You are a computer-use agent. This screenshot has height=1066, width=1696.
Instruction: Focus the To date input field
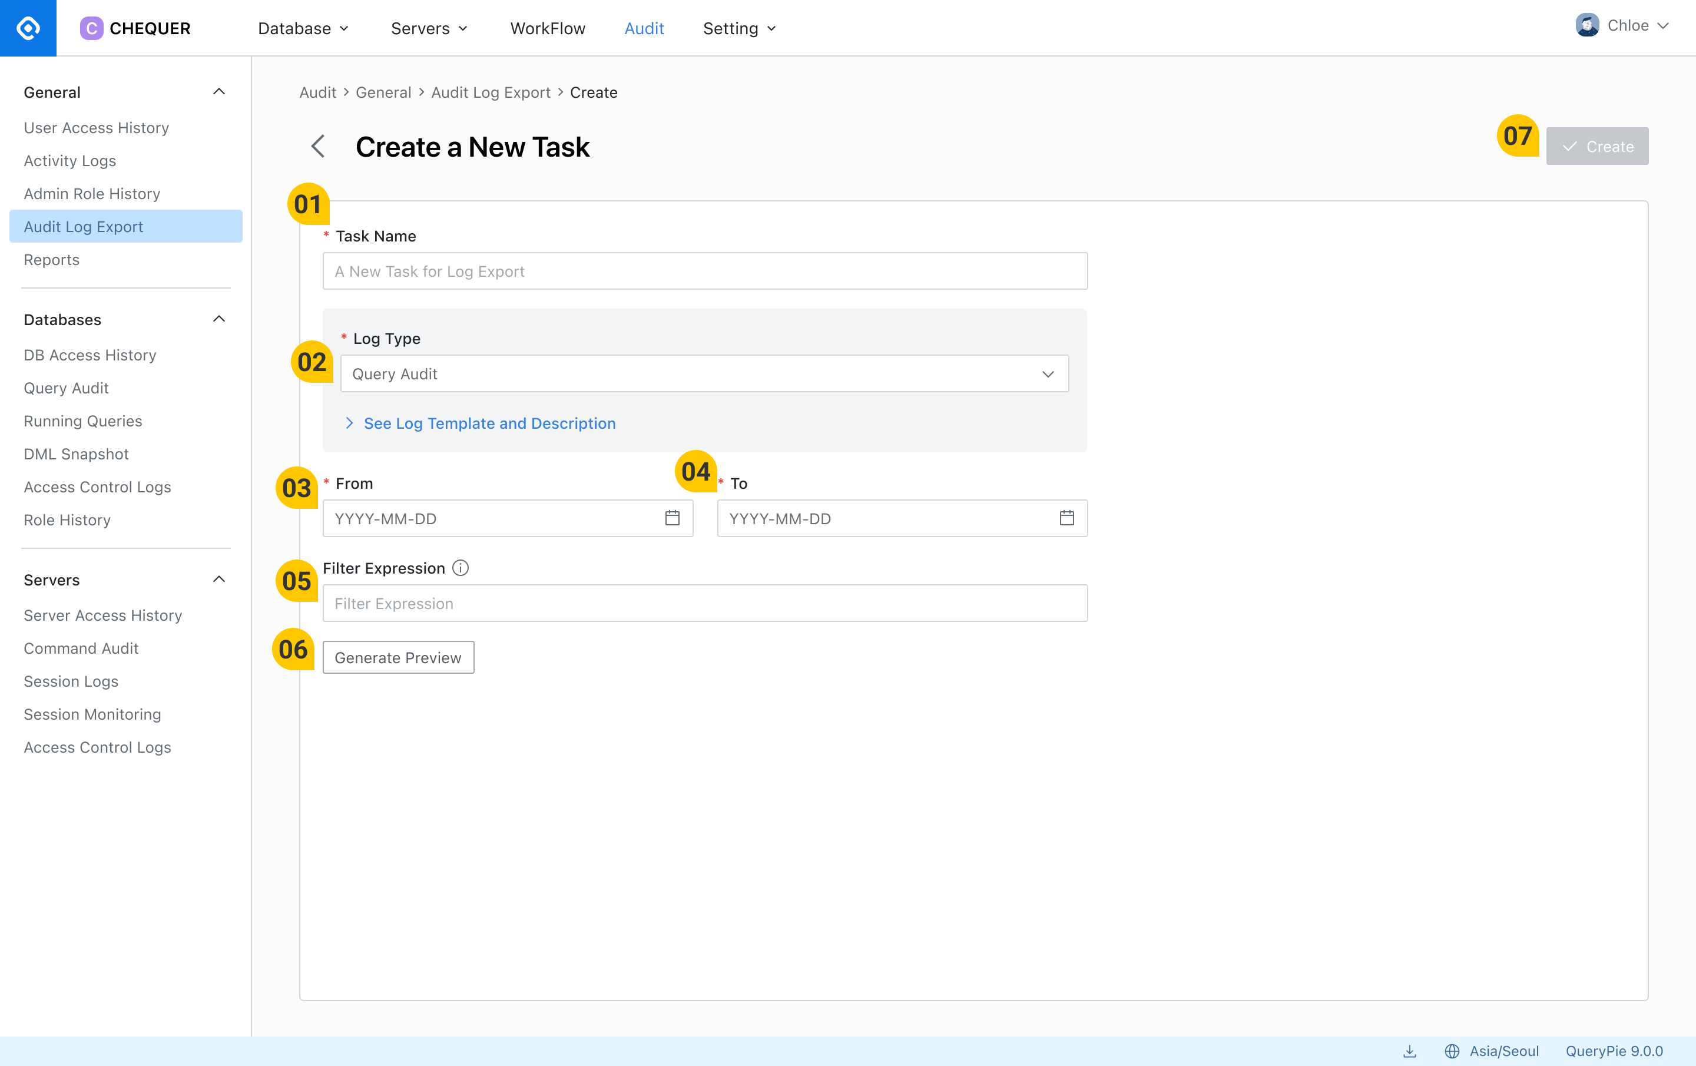point(902,518)
